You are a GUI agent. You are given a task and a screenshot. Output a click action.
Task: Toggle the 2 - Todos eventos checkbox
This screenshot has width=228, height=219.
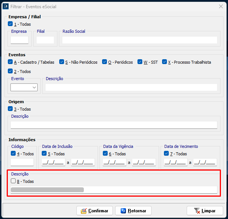click(10, 71)
